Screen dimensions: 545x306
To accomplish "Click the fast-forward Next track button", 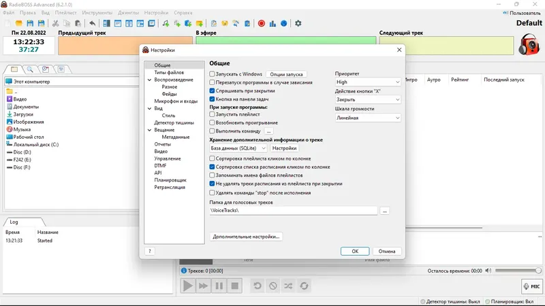I will [x=203, y=286].
